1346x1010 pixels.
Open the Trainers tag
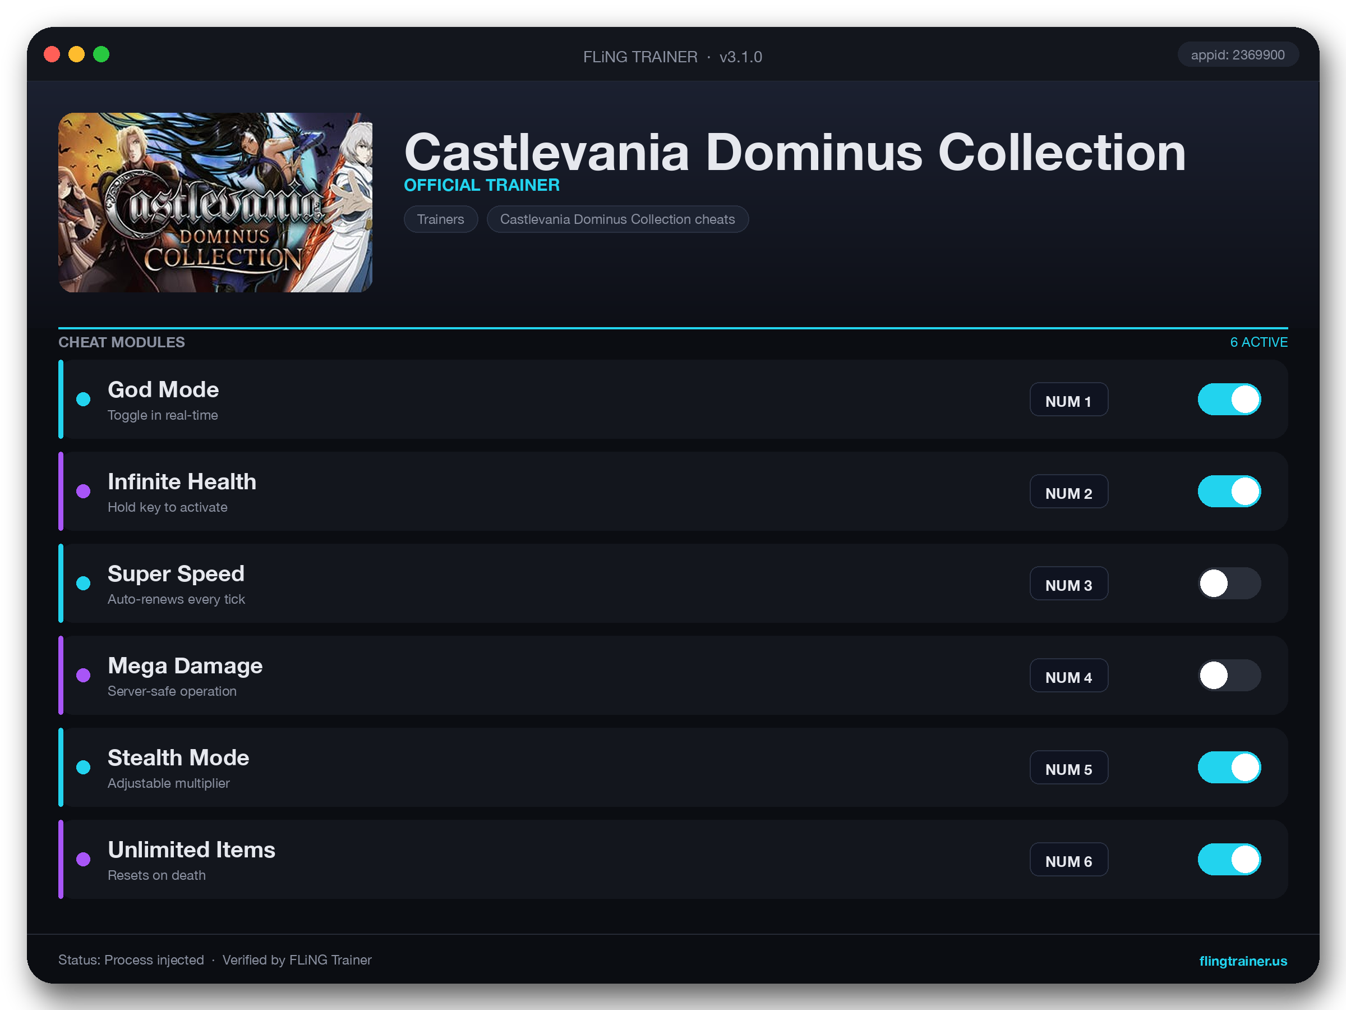(441, 219)
